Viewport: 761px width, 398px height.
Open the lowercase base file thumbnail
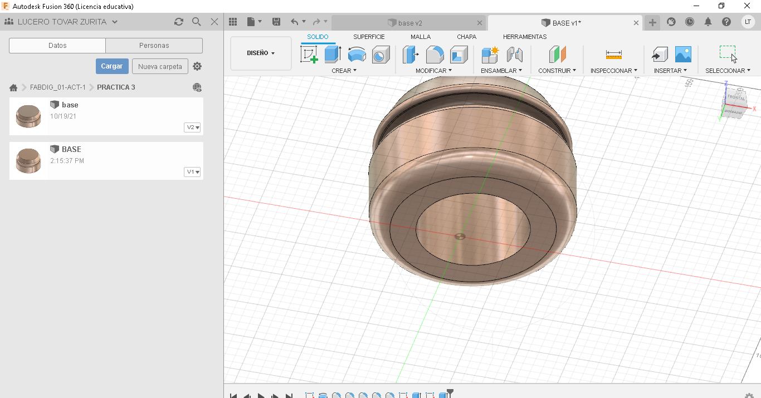pos(28,116)
